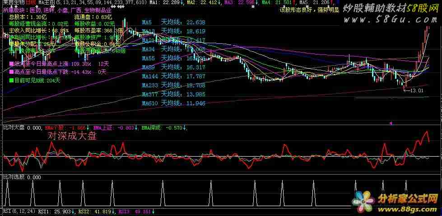Viewport: 442px width, 216px height.
Task: Click the down arrow after EMA深成 value
Action: [x=186, y=128]
